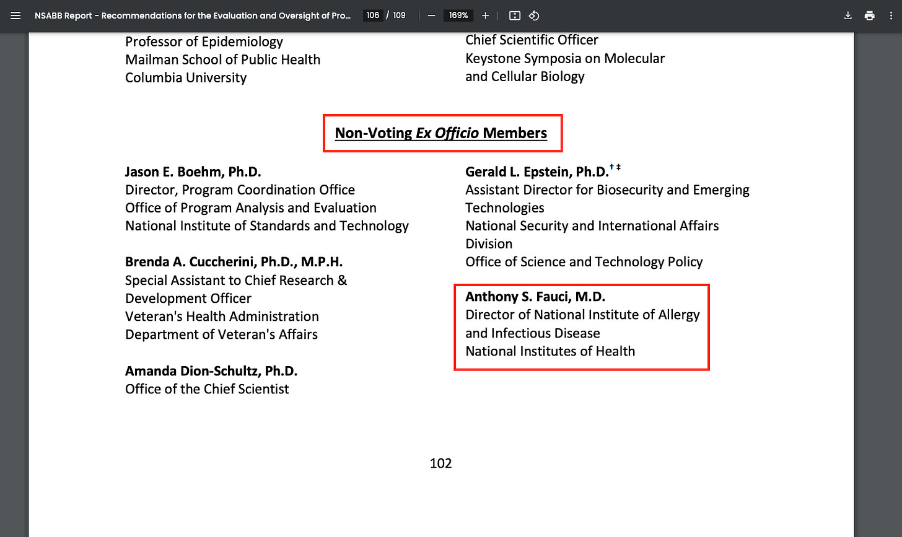Click the and Cellular Biology line

point(525,76)
